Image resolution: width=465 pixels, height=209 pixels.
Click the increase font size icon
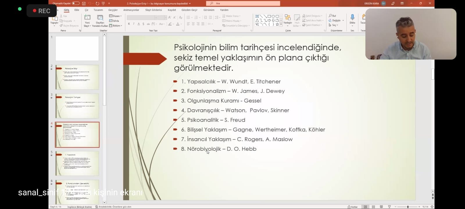click(170, 18)
